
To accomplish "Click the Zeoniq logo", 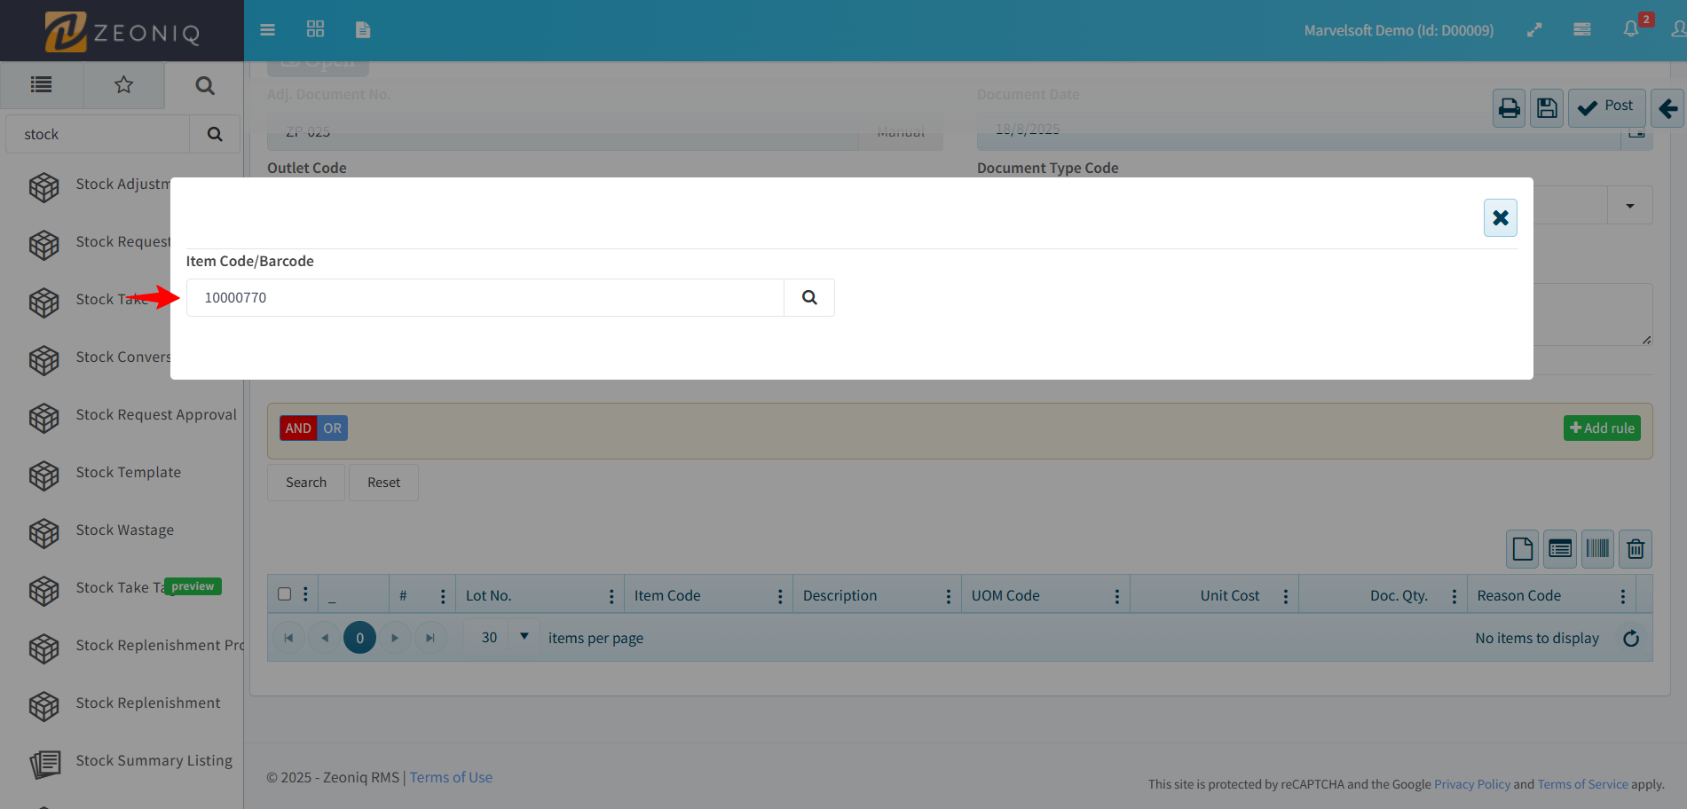I will click(x=122, y=32).
